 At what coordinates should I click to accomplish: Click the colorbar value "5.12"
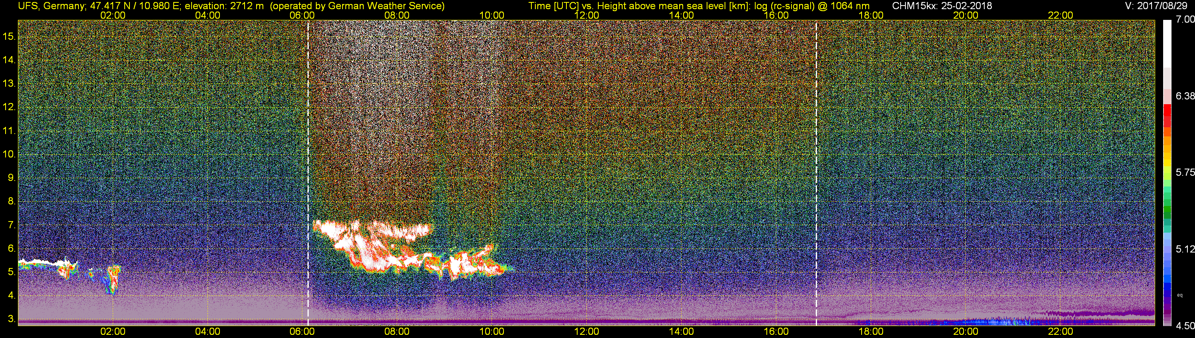(1185, 249)
